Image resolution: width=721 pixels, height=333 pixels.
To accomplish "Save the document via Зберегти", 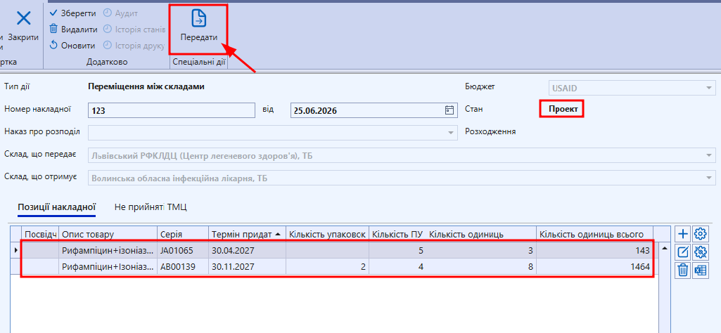I will coord(72,13).
